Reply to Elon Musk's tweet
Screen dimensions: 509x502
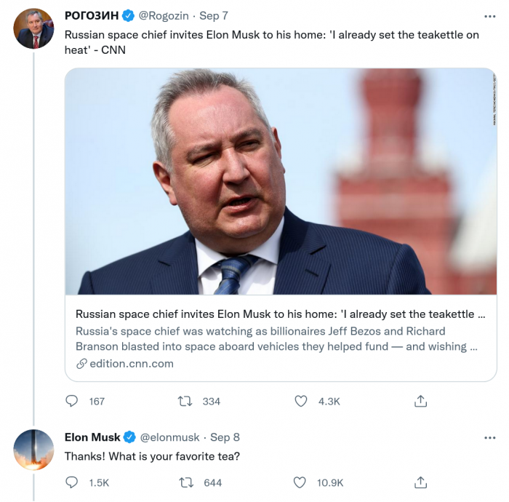(x=72, y=482)
